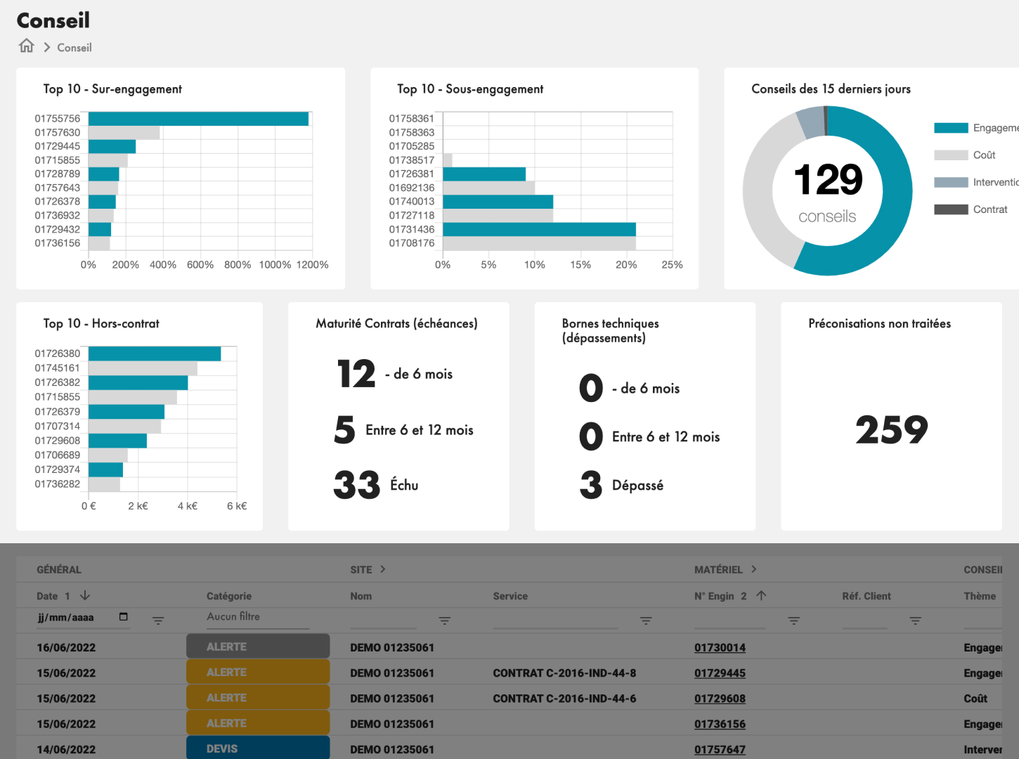The image size is (1019, 759).
Task: Open the date picker calendar icon
Action: click(x=124, y=617)
